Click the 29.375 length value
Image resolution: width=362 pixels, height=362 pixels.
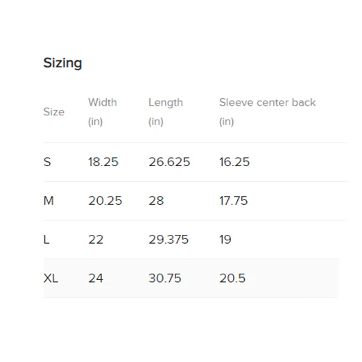pos(169,240)
